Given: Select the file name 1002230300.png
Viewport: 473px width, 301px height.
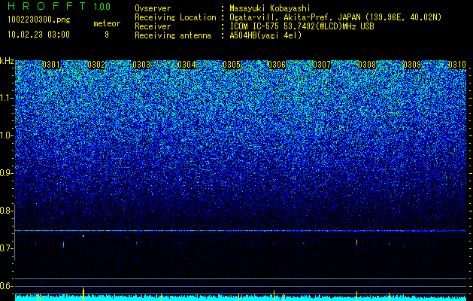Looking at the screenshot, I should pos(39,20).
